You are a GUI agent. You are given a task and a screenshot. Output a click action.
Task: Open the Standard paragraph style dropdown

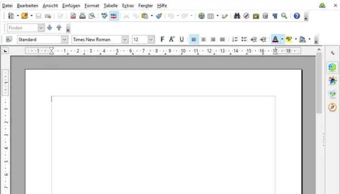click(x=64, y=40)
